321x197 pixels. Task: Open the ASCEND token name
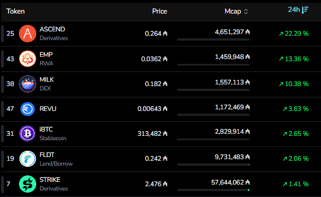52,29
